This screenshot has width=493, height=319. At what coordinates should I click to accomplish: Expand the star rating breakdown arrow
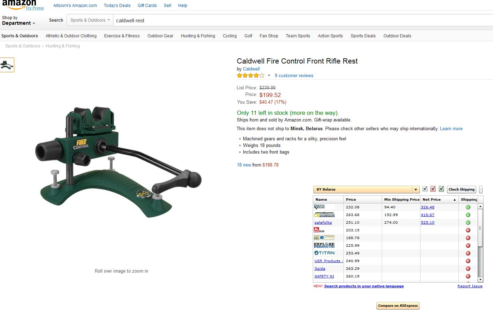coord(269,76)
